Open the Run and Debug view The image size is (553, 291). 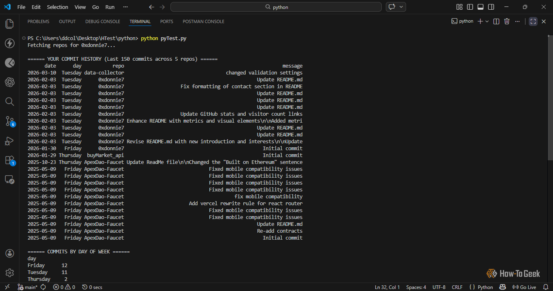click(x=10, y=141)
